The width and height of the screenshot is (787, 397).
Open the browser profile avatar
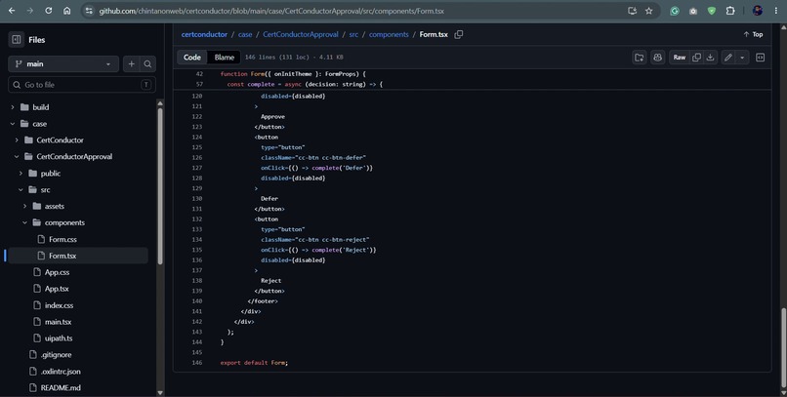(758, 11)
